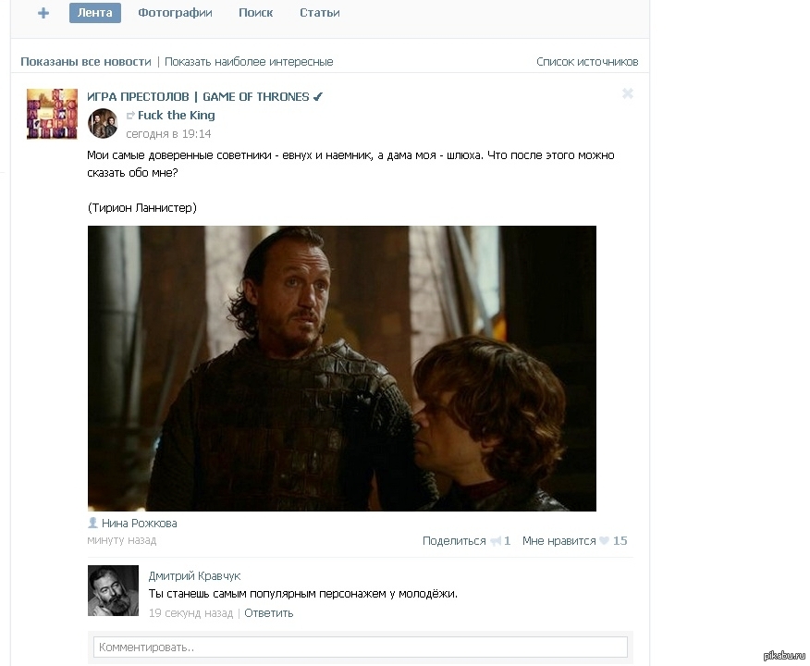Open the Fuck the King round avatar

click(x=103, y=123)
